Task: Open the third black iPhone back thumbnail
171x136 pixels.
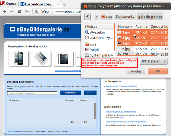Action: point(63,58)
